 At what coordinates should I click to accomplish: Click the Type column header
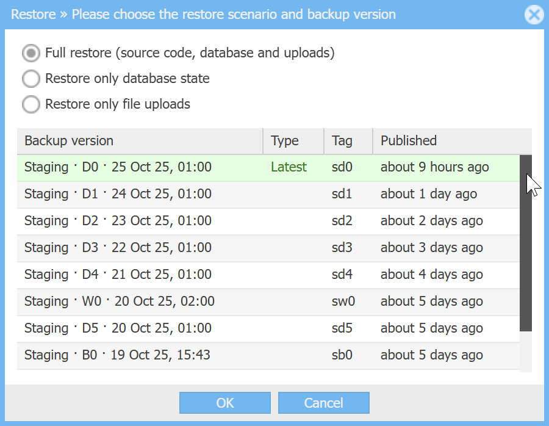click(285, 141)
